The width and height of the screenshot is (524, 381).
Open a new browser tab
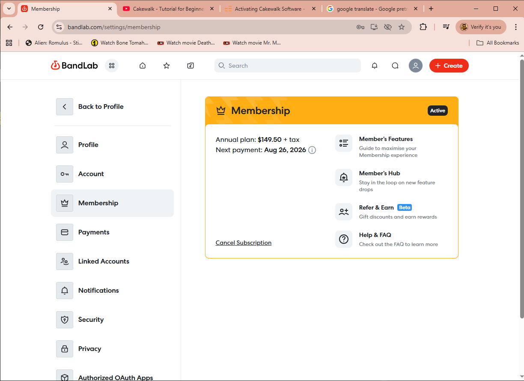click(x=431, y=9)
